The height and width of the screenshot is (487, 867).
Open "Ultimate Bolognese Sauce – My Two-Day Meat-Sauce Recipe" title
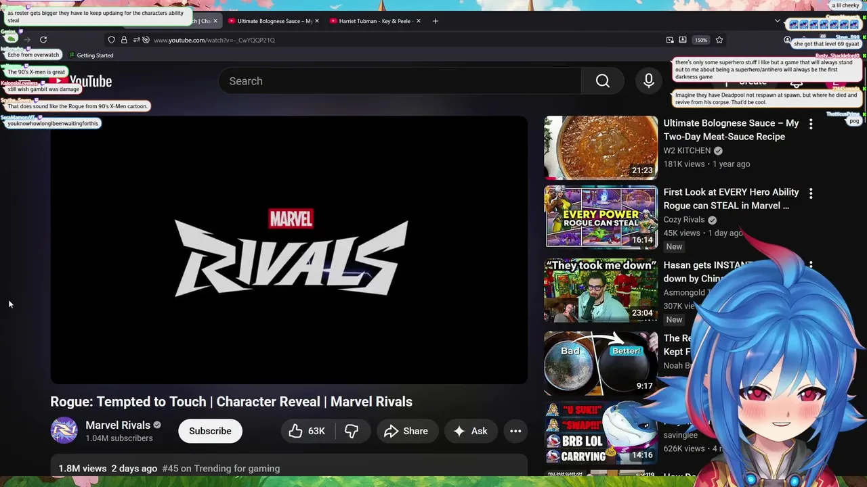(731, 130)
